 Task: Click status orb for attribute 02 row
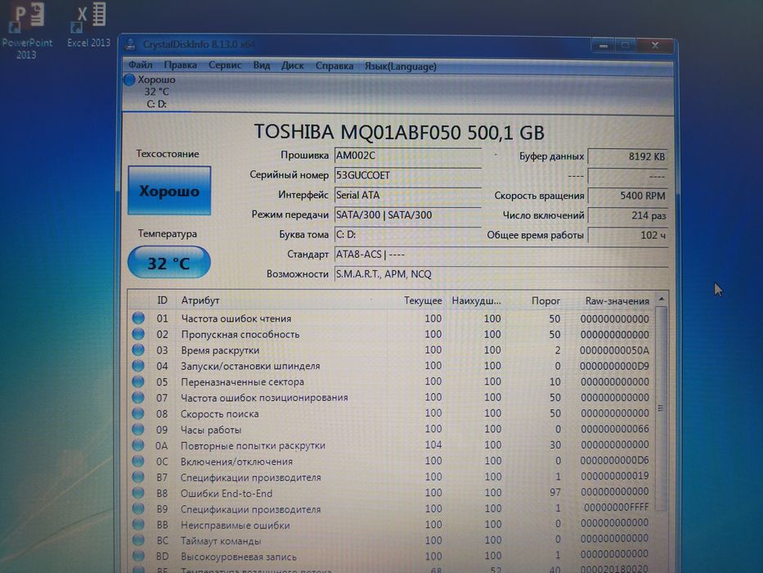pos(138,334)
